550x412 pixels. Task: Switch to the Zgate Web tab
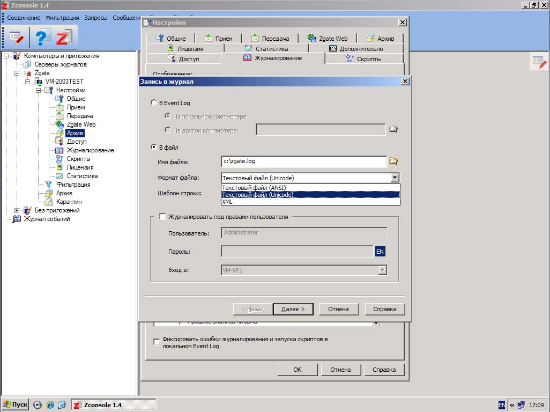tap(328, 38)
